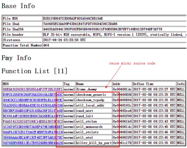Open the MD5 link for util_memsearch

pyautogui.click(x=33, y=127)
